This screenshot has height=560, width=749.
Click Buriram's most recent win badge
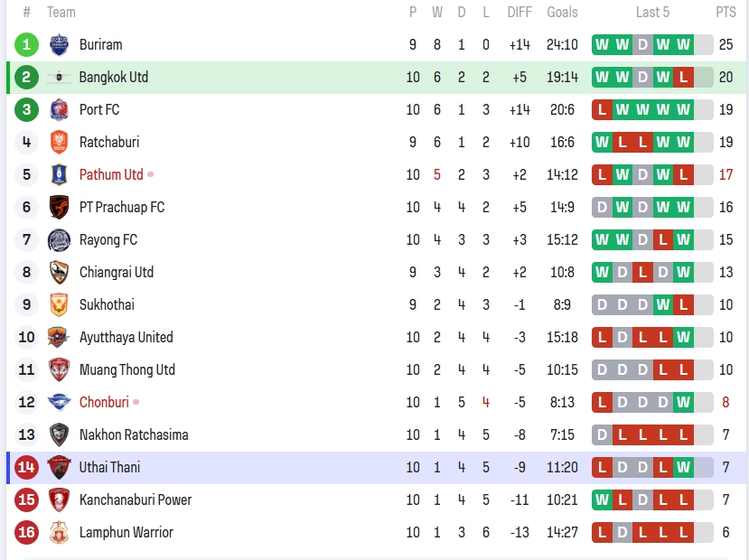[x=683, y=44]
